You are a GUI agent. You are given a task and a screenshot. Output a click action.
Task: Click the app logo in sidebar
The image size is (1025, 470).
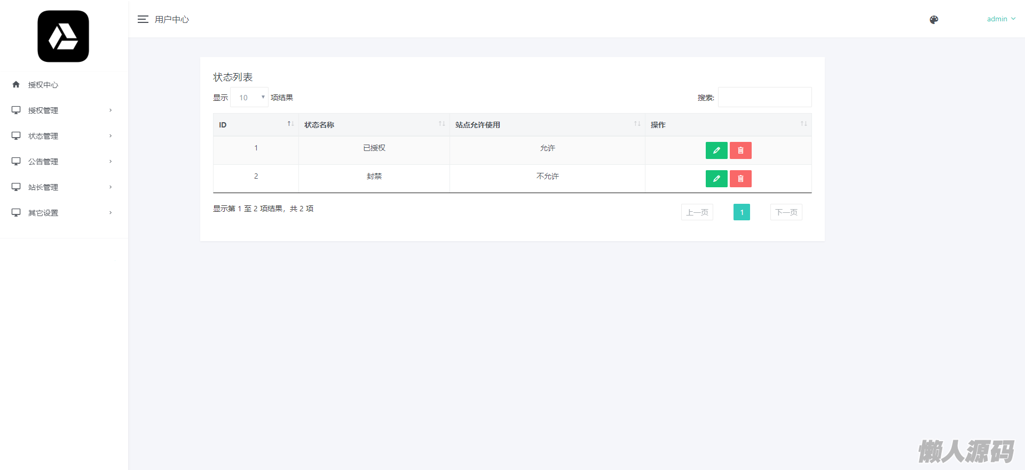pyautogui.click(x=63, y=36)
